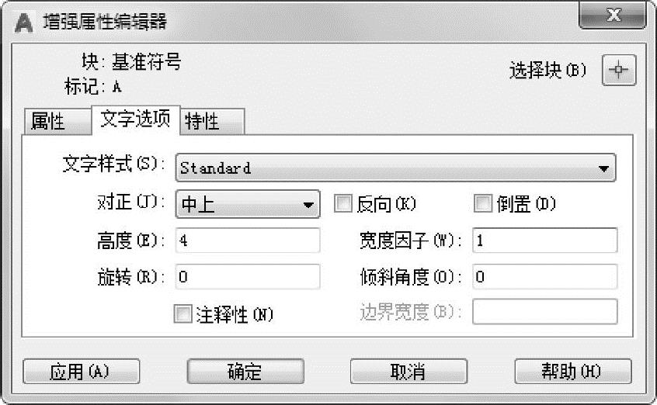Expand the 对正 justification dropdown
657x405 pixels.
[248, 205]
